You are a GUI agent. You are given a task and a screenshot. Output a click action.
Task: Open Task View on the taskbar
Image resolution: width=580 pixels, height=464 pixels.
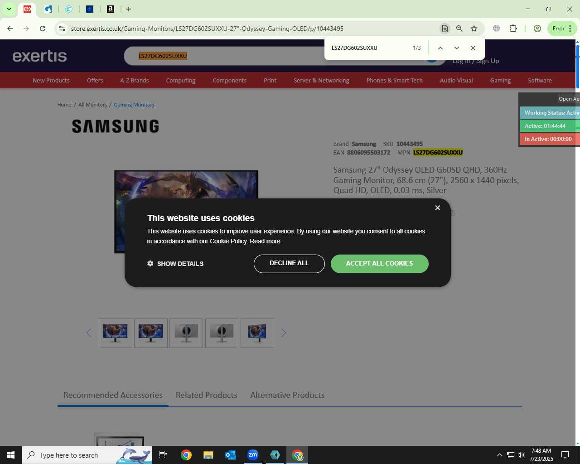[x=163, y=455]
